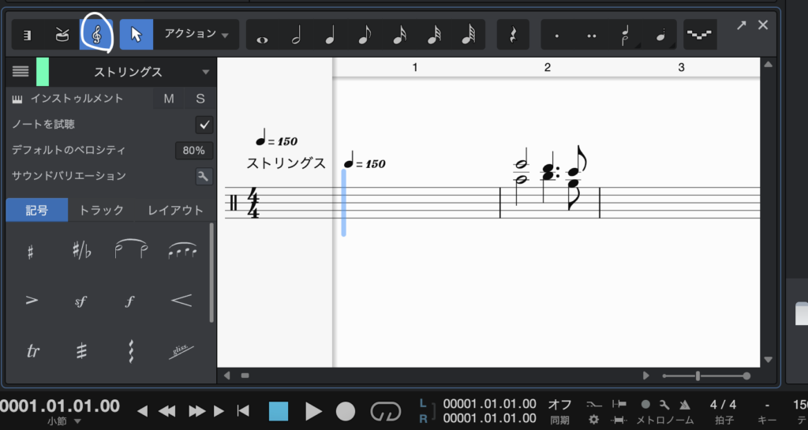Screen dimensions: 808x430
Task: Click the sforzando (sf) dynamic symbol
Action: pyautogui.click(x=80, y=301)
